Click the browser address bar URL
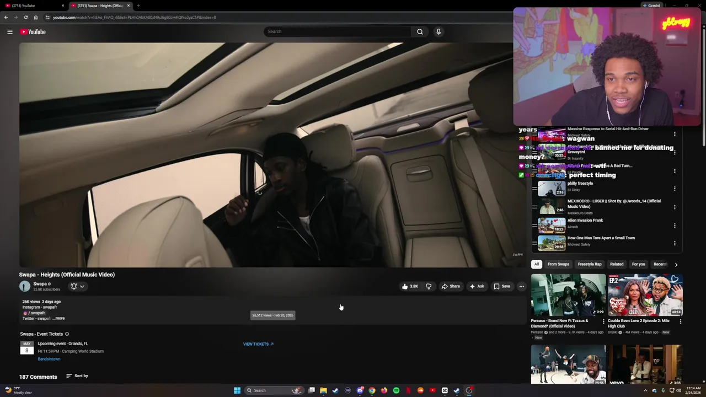The image size is (706, 397). 135,17
